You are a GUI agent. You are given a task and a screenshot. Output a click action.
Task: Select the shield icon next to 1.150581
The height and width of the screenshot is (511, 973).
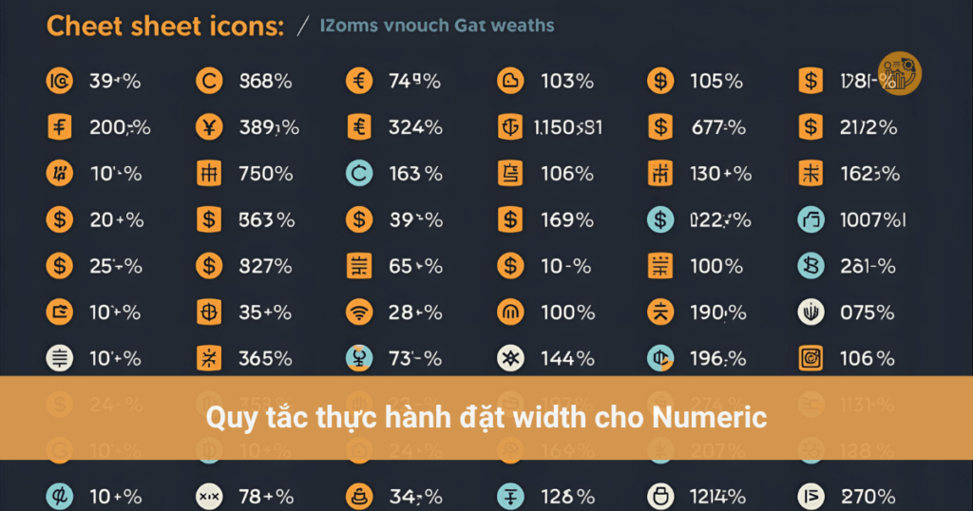pyautogui.click(x=510, y=126)
